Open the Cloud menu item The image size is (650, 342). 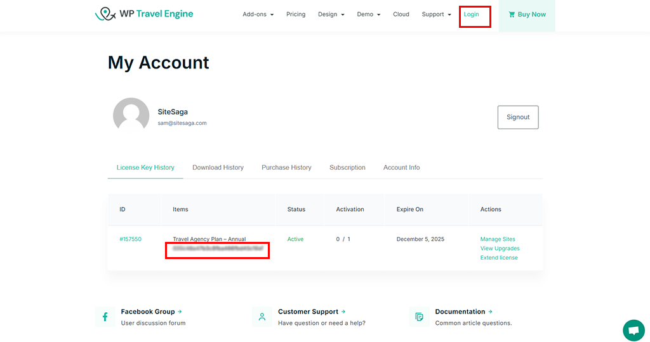pos(401,14)
